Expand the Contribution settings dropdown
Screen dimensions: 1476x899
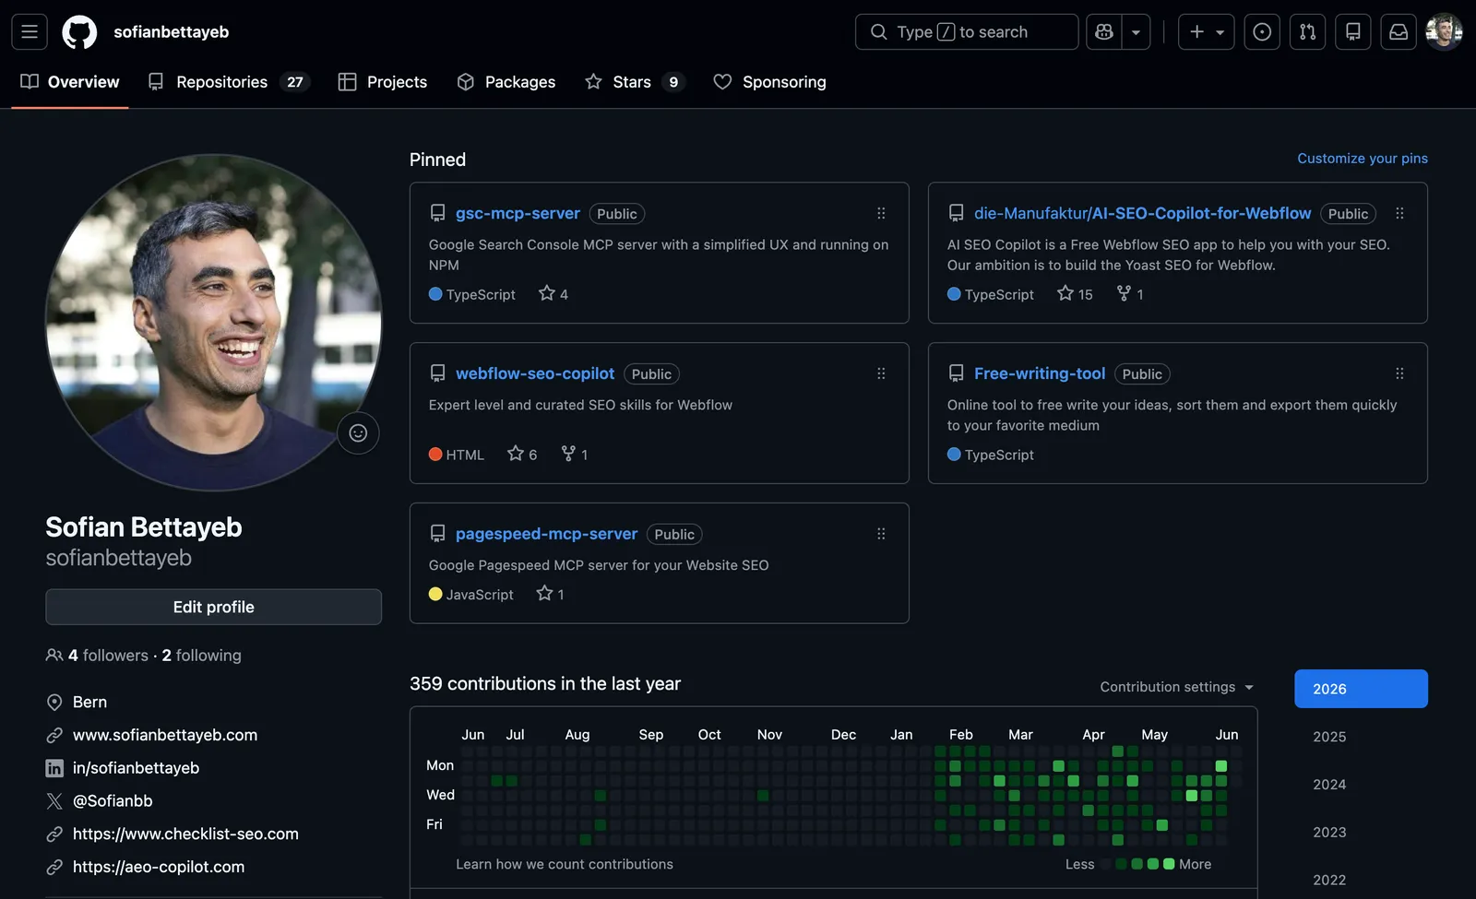pyautogui.click(x=1177, y=687)
